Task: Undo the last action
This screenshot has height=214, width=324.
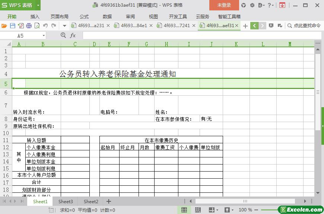Action: click(45, 26)
